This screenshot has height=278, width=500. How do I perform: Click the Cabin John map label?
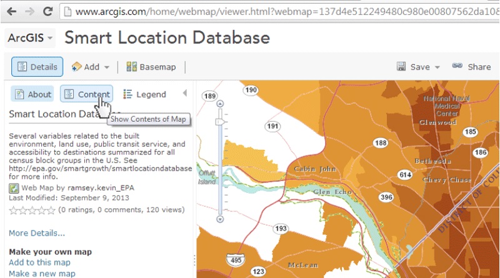click(315, 169)
